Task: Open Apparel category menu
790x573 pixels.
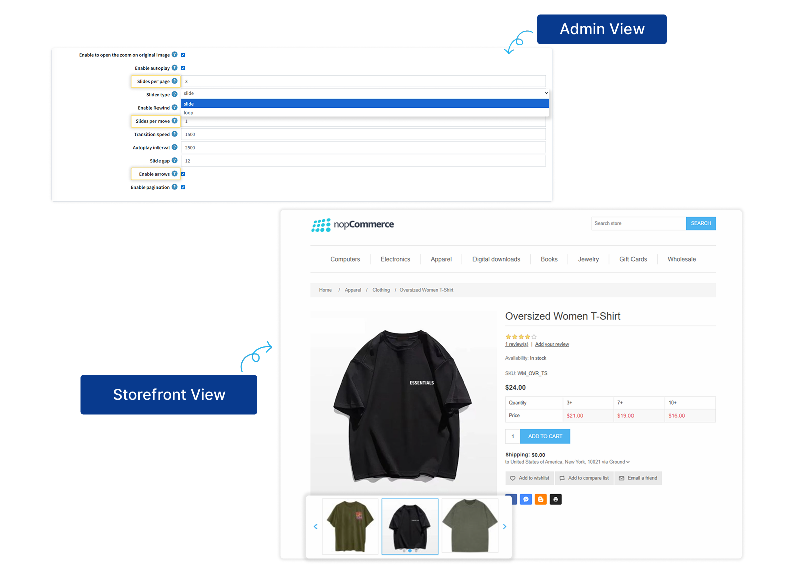Action: [441, 259]
